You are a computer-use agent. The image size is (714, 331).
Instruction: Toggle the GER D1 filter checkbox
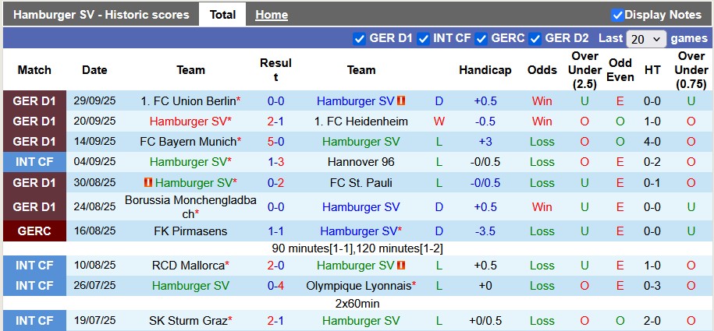click(x=360, y=38)
